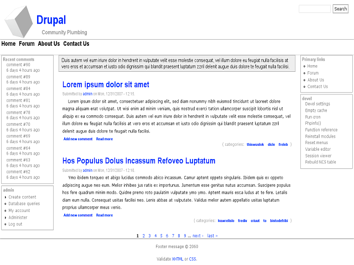Open Devel settings link
The height and width of the screenshot is (265, 354).
[317, 104]
